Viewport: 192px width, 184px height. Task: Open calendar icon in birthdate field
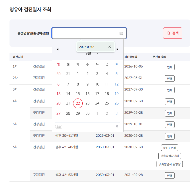click(x=121, y=33)
